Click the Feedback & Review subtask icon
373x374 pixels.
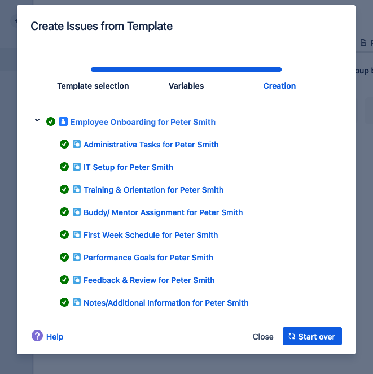[77, 280]
